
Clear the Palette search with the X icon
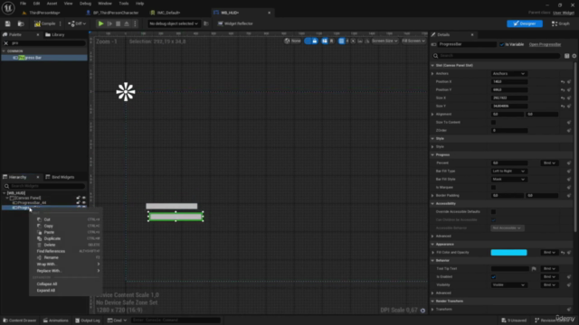6,43
